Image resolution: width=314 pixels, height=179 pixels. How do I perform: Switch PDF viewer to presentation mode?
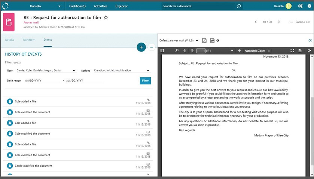point(292,50)
